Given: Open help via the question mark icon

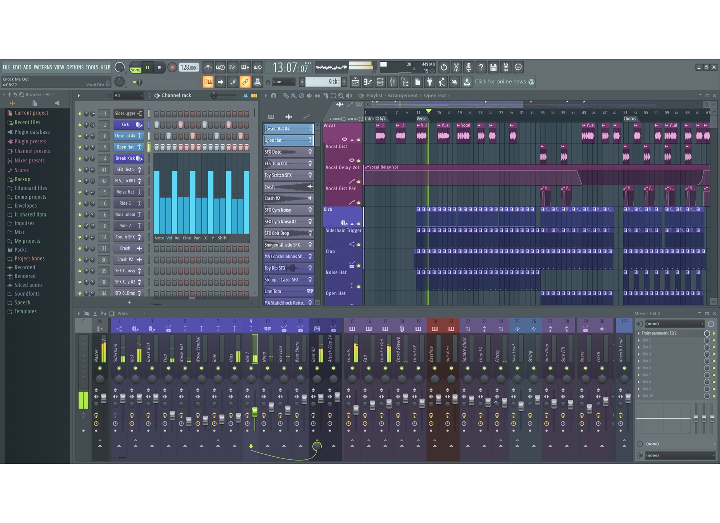Looking at the screenshot, I should pyautogui.click(x=481, y=67).
